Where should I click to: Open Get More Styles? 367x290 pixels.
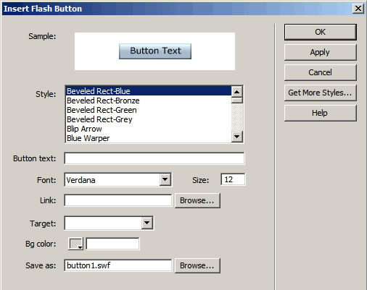(320, 93)
